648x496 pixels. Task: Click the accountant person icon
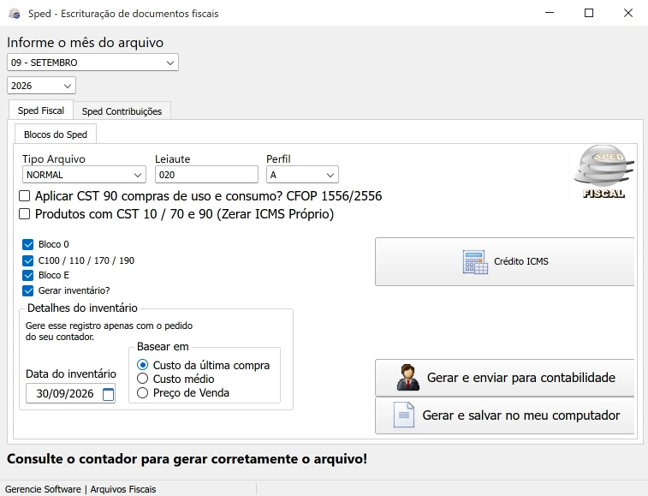click(x=408, y=378)
